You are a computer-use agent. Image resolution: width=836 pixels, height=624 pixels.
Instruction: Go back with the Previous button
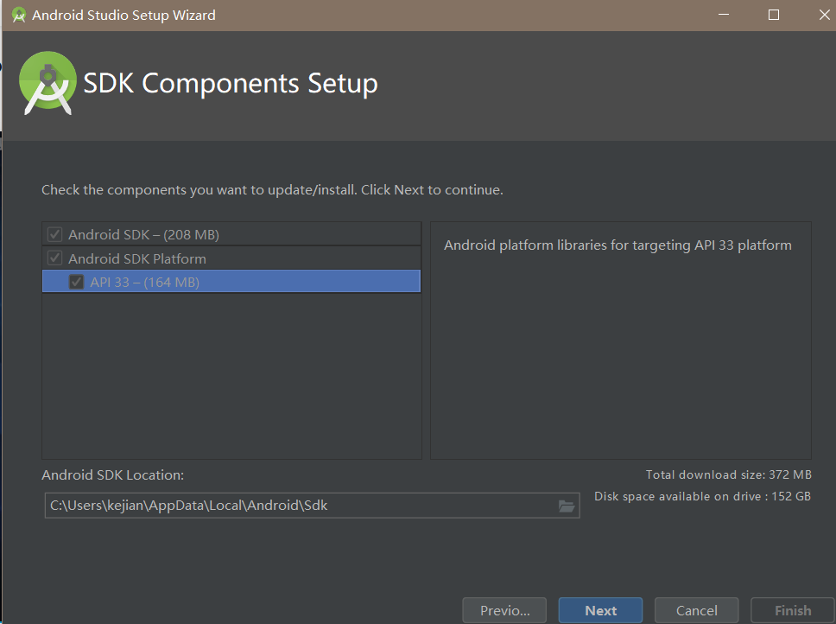point(505,610)
